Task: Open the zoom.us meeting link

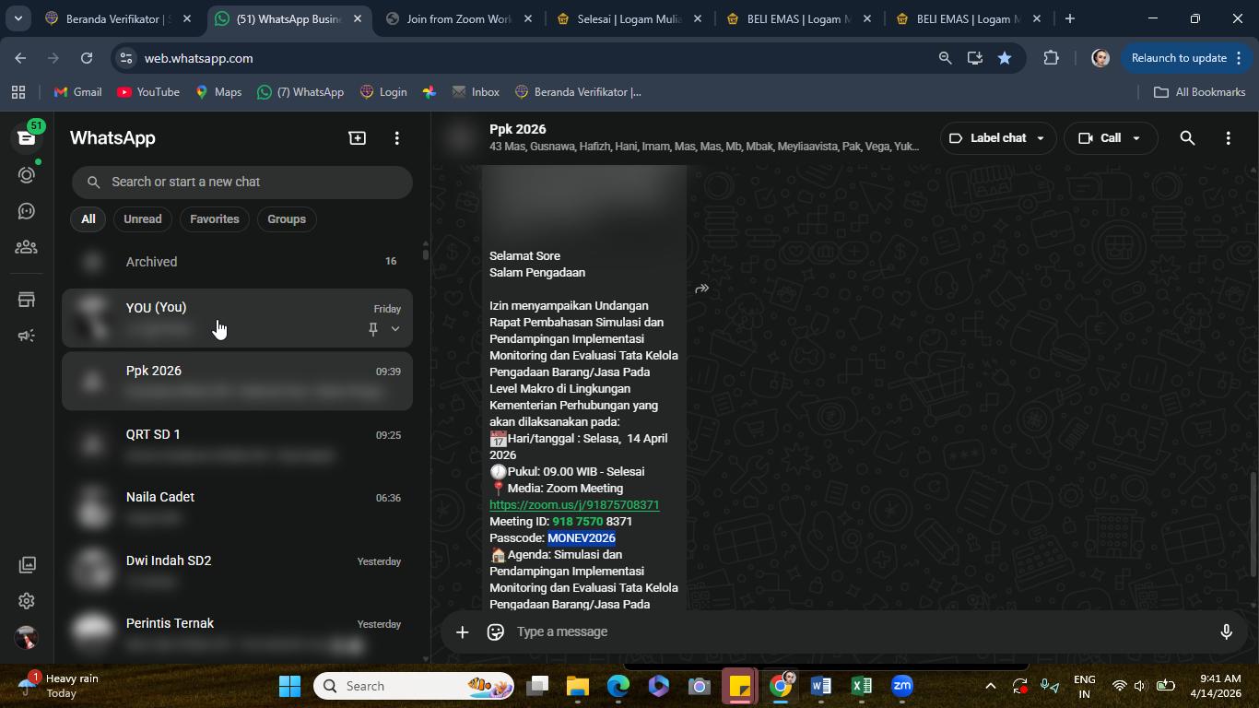Action: (x=574, y=505)
